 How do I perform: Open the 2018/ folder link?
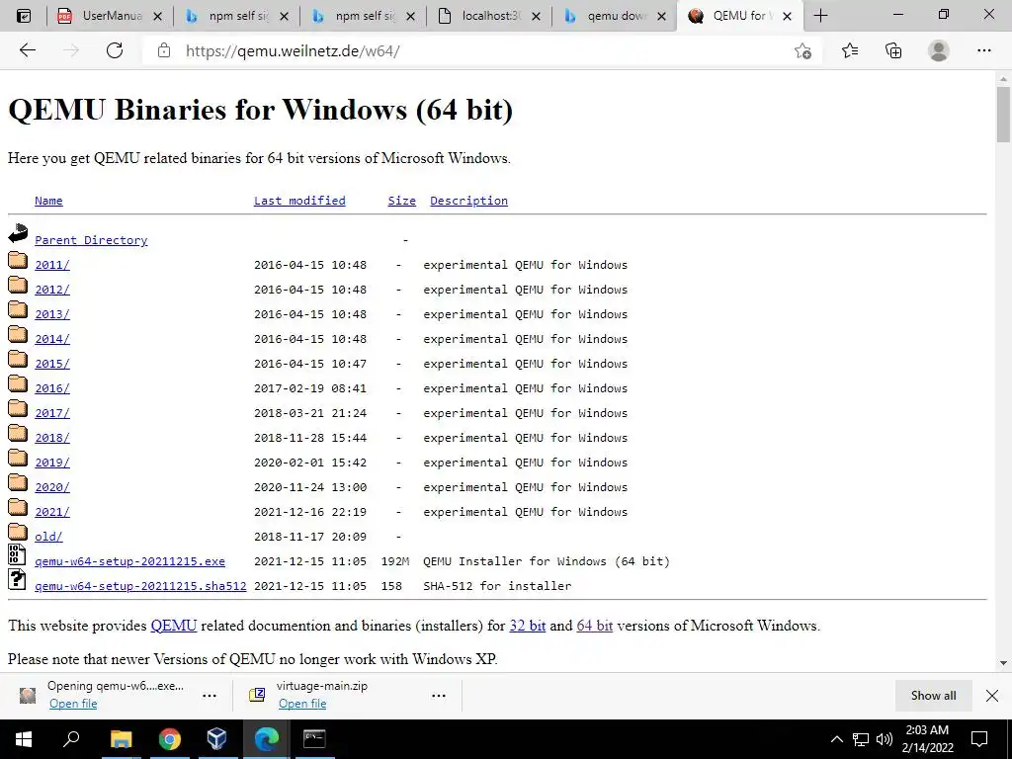(52, 438)
